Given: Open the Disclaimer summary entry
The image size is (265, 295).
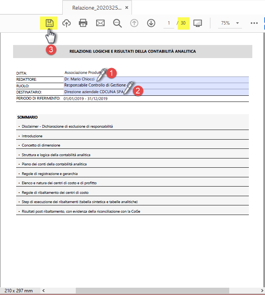Looking at the screenshot, I should (x=67, y=127).
